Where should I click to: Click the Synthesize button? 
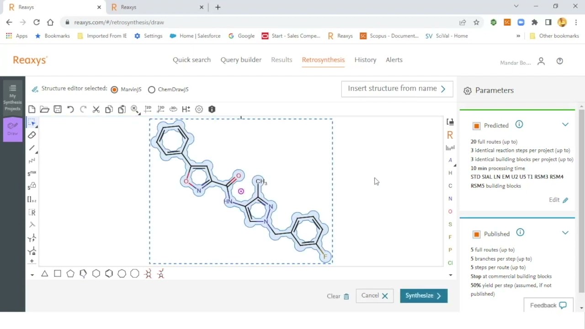pos(424,296)
